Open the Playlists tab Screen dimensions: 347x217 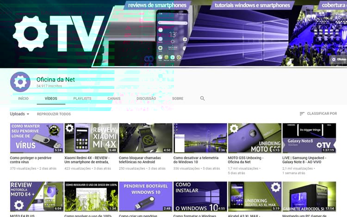[x=82, y=99]
